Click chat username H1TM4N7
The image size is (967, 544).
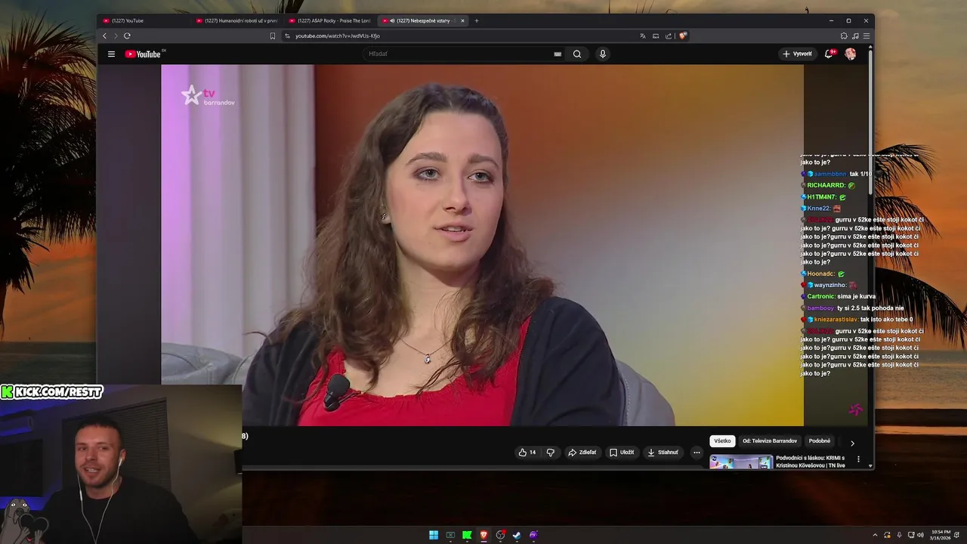click(x=822, y=197)
